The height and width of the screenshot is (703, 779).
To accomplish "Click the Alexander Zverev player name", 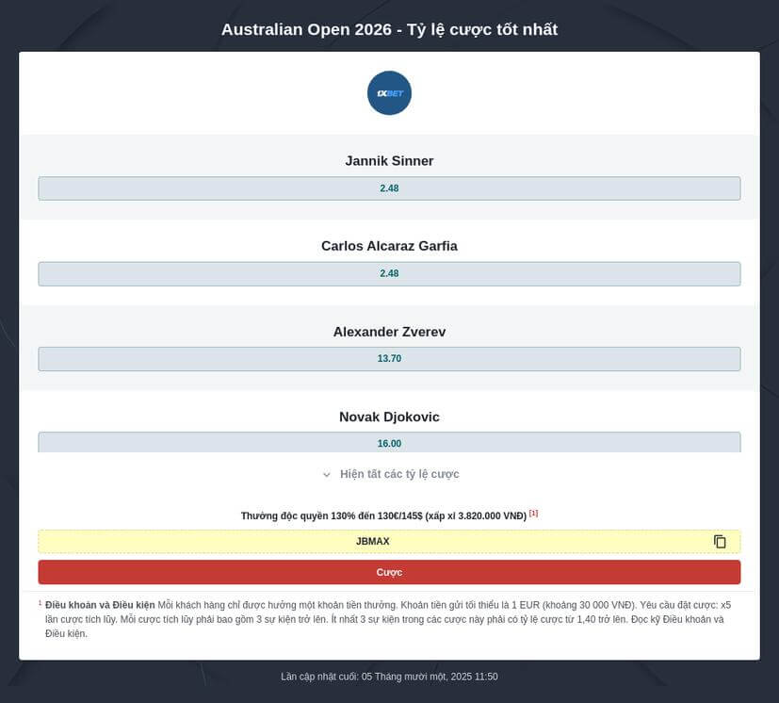I will click(389, 332).
